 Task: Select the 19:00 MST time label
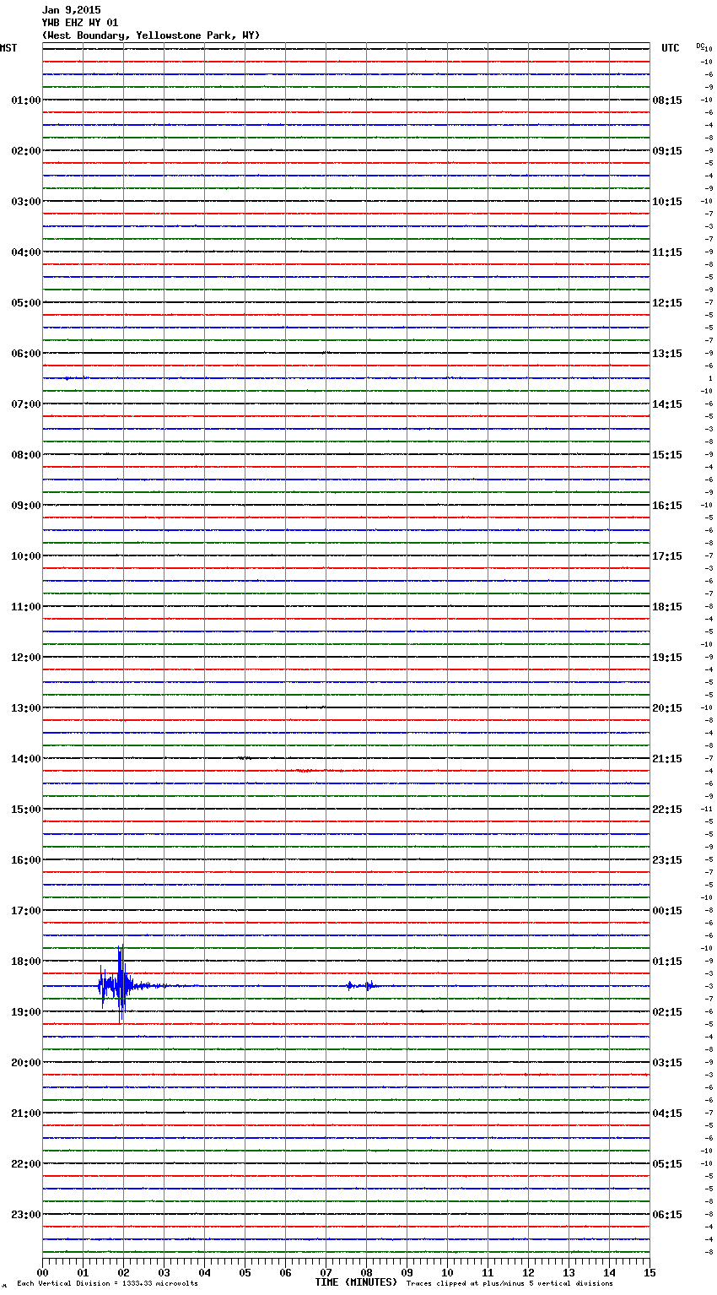coord(26,1012)
